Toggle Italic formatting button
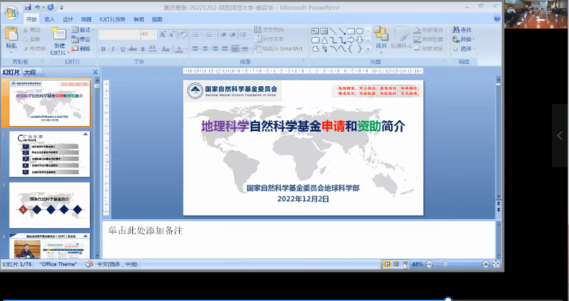 click(x=113, y=49)
